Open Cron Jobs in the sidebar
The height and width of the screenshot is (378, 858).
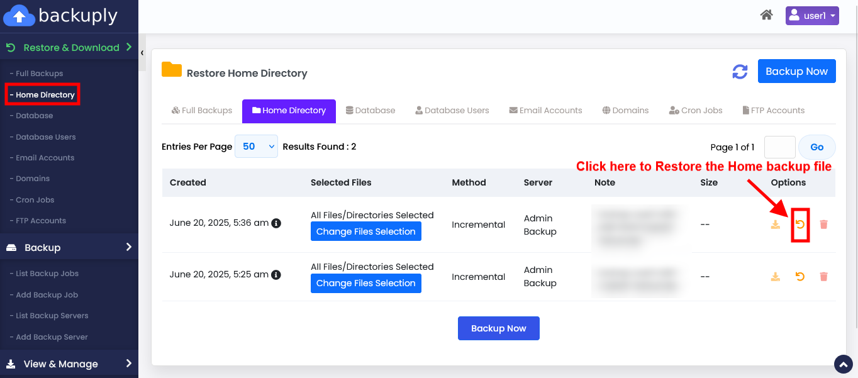(35, 200)
